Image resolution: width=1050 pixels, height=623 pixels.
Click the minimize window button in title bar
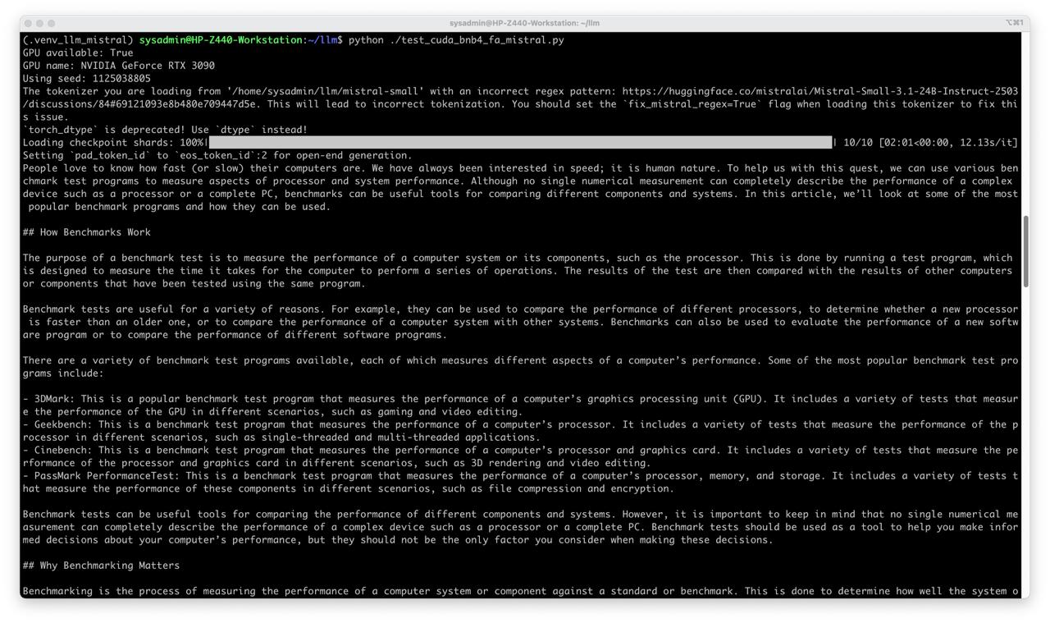40,23
